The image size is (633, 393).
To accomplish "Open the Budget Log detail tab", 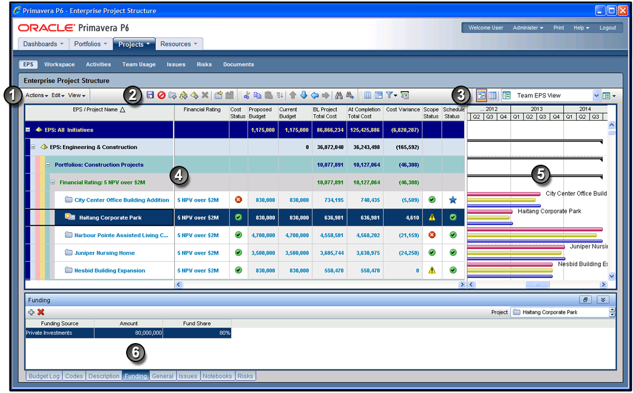I will (x=44, y=376).
